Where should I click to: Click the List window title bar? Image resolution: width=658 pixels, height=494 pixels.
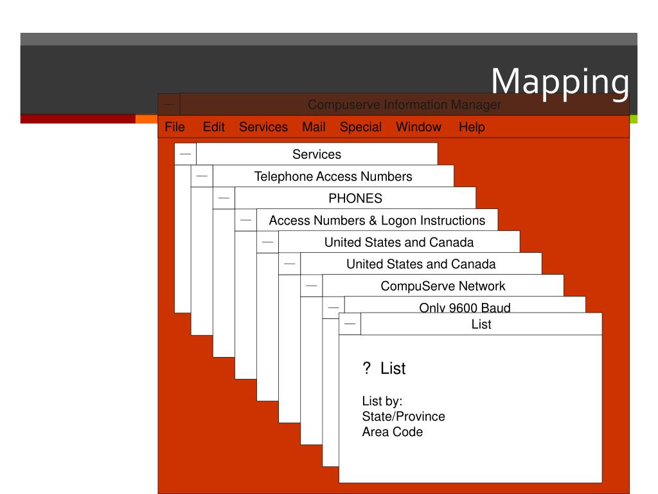pos(481,324)
